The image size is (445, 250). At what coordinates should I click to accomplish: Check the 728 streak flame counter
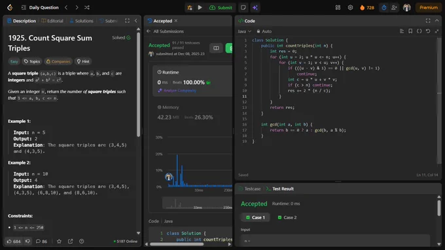point(367,8)
